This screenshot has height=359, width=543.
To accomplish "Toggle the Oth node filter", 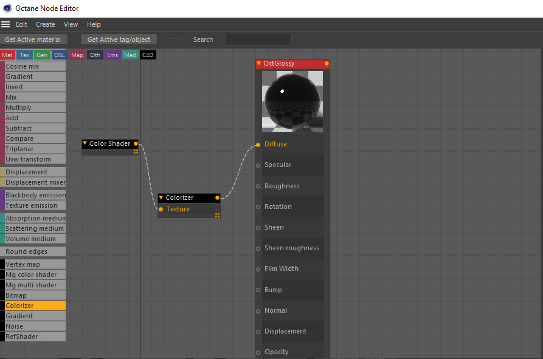I will point(95,55).
